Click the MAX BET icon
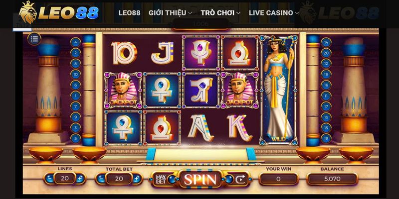399x199 pixels. pos(161,179)
